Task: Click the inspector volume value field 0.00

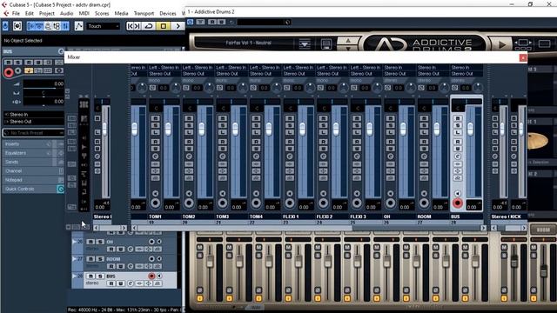Action: point(44,83)
